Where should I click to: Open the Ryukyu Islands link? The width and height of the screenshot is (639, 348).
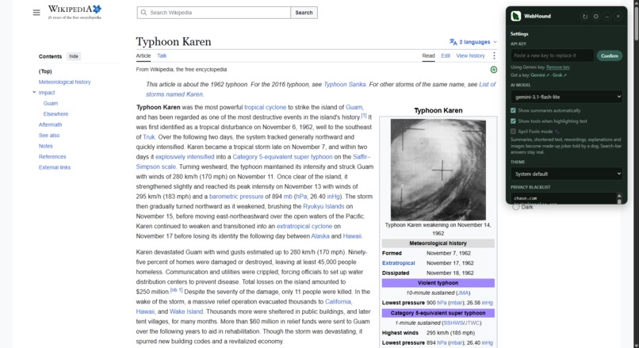pyautogui.click(x=323, y=206)
